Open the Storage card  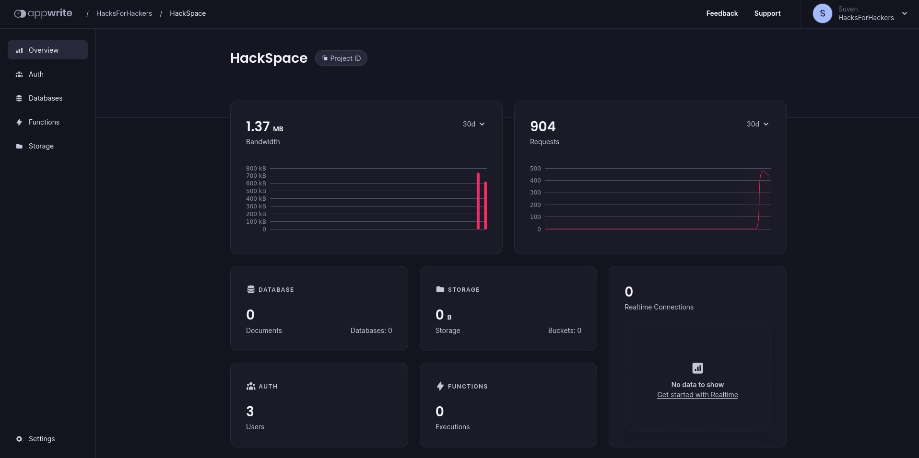(x=508, y=309)
